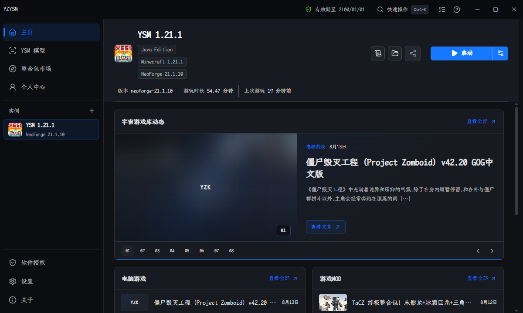
Task: Click the help question mark icon
Action: (457, 9)
